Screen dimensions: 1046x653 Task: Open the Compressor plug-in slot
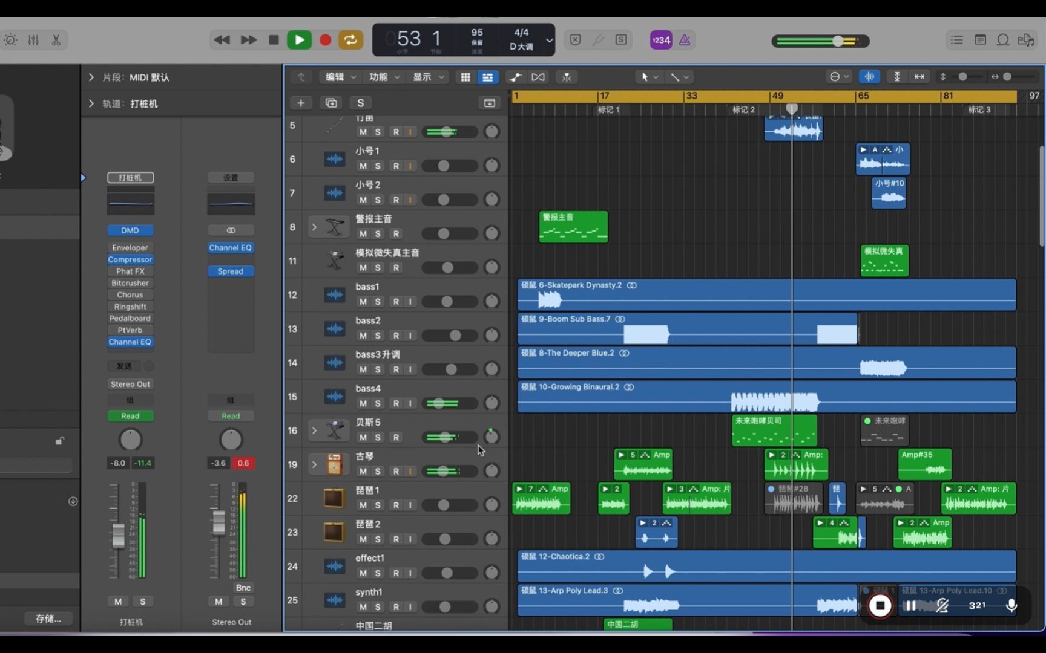click(130, 259)
